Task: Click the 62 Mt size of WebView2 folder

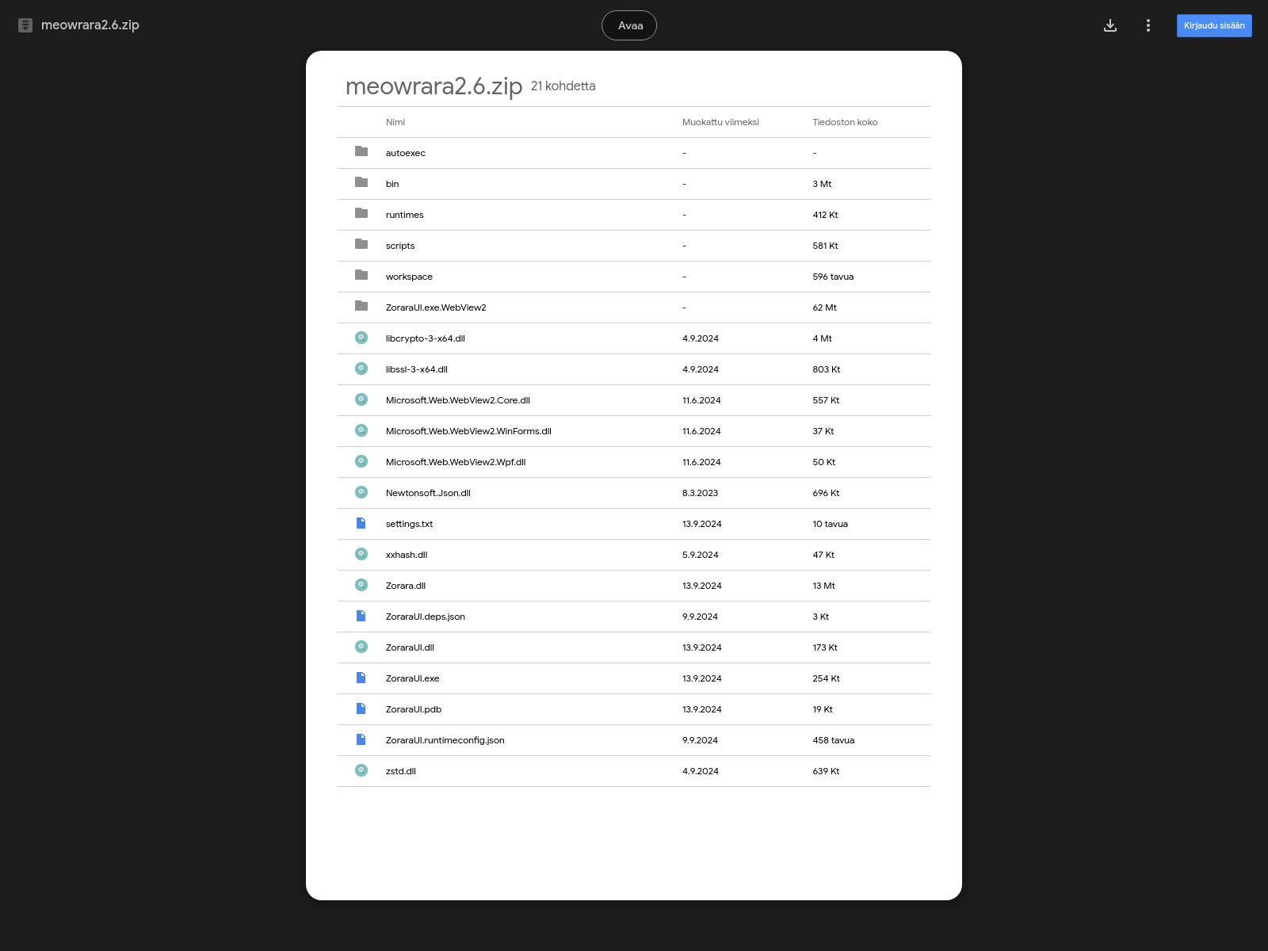Action: tap(824, 307)
